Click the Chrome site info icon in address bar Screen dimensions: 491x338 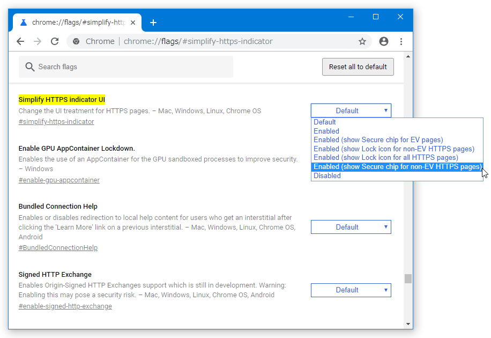(76, 41)
